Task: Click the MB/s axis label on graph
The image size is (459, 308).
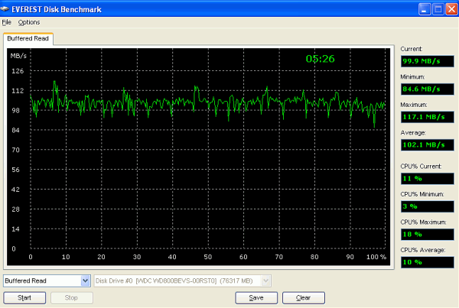Action: click(18, 56)
